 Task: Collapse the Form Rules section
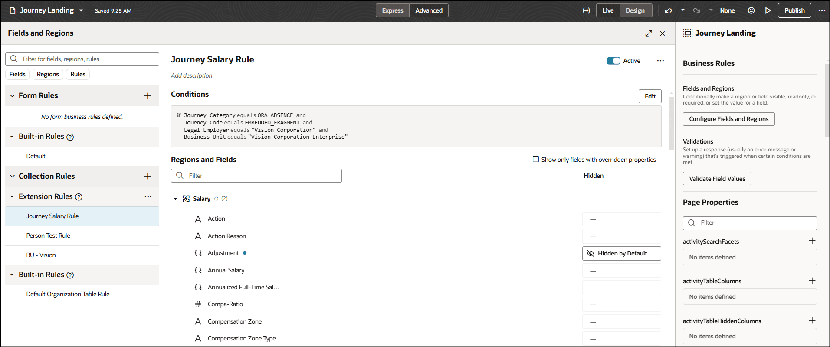click(x=13, y=96)
